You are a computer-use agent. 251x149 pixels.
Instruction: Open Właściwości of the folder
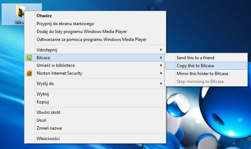point(95,138)
